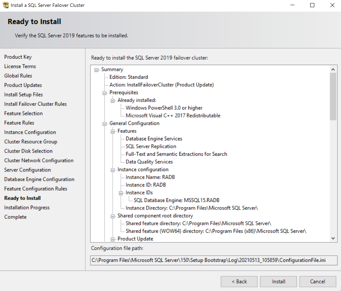341x291 pixels.
Task: Open the Instance Configuration step
Action: 30,132
